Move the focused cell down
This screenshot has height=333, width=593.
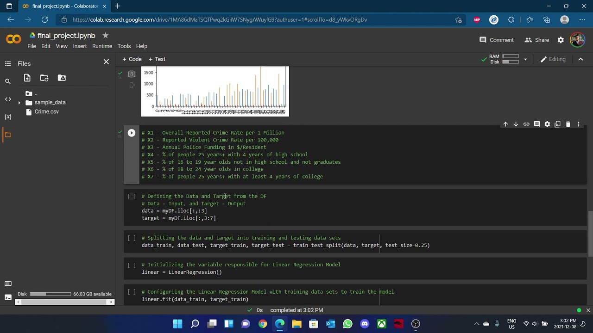pos(516,124)
